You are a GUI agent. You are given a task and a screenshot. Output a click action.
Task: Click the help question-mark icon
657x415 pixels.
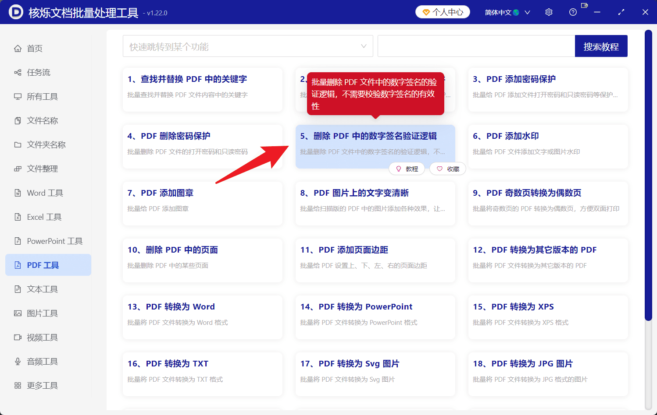[573, 12]
